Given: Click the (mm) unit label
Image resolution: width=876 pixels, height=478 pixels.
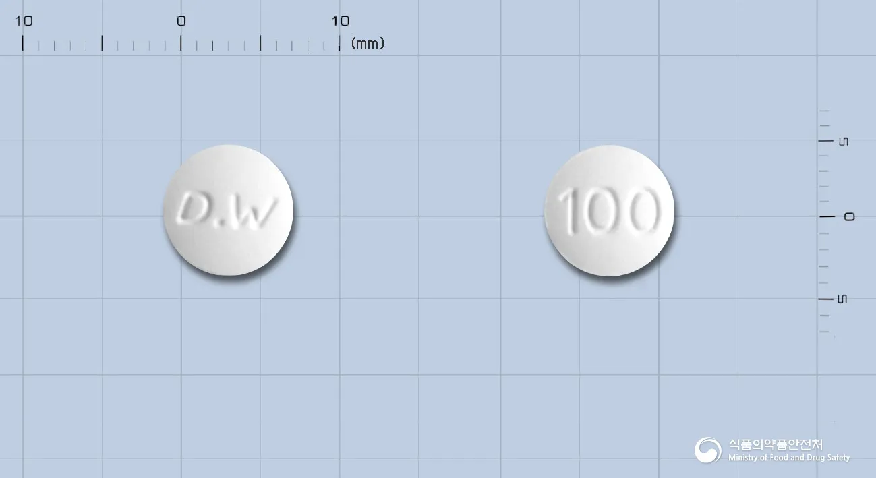Looking at the screenshot, I should pyautogui.click(x=368, y=44).
